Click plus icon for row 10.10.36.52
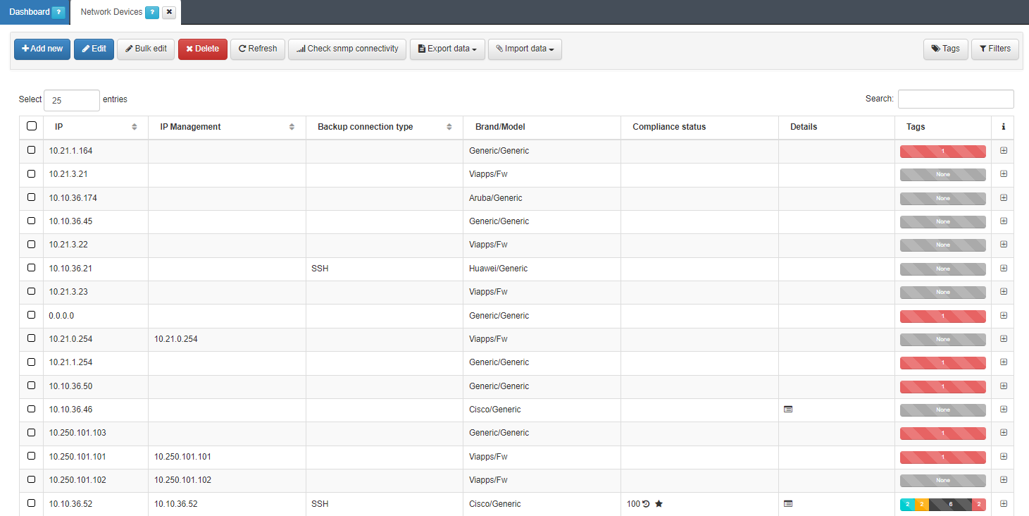Image resolution: width=1029 pixels, height=516 pixels. pos(1004,504)
